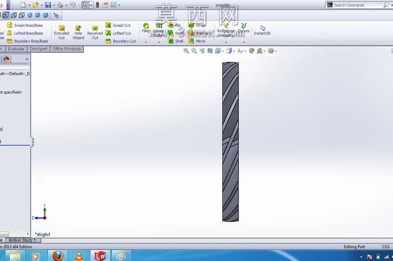Viewport: 393px width, 261px height.
Task: Open the File Properties icon in top toolbar
Action: [x=106, y=4]
